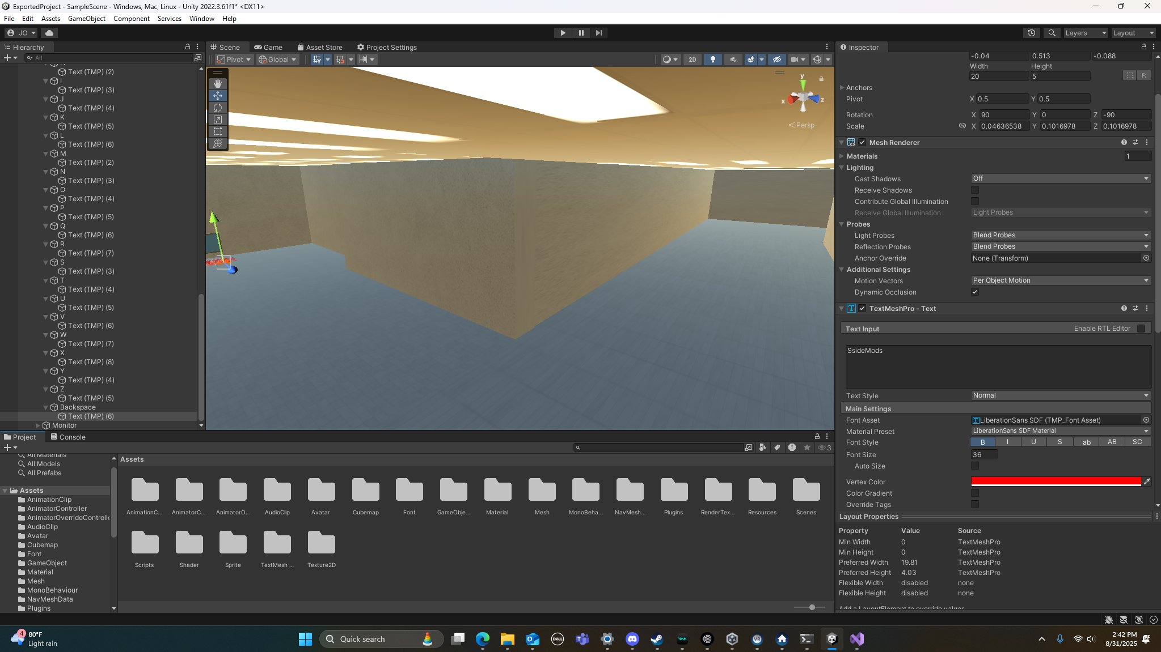Toggle scene lighting bulb icon
The image size is (1161, 652).
(x=713, y=59)
